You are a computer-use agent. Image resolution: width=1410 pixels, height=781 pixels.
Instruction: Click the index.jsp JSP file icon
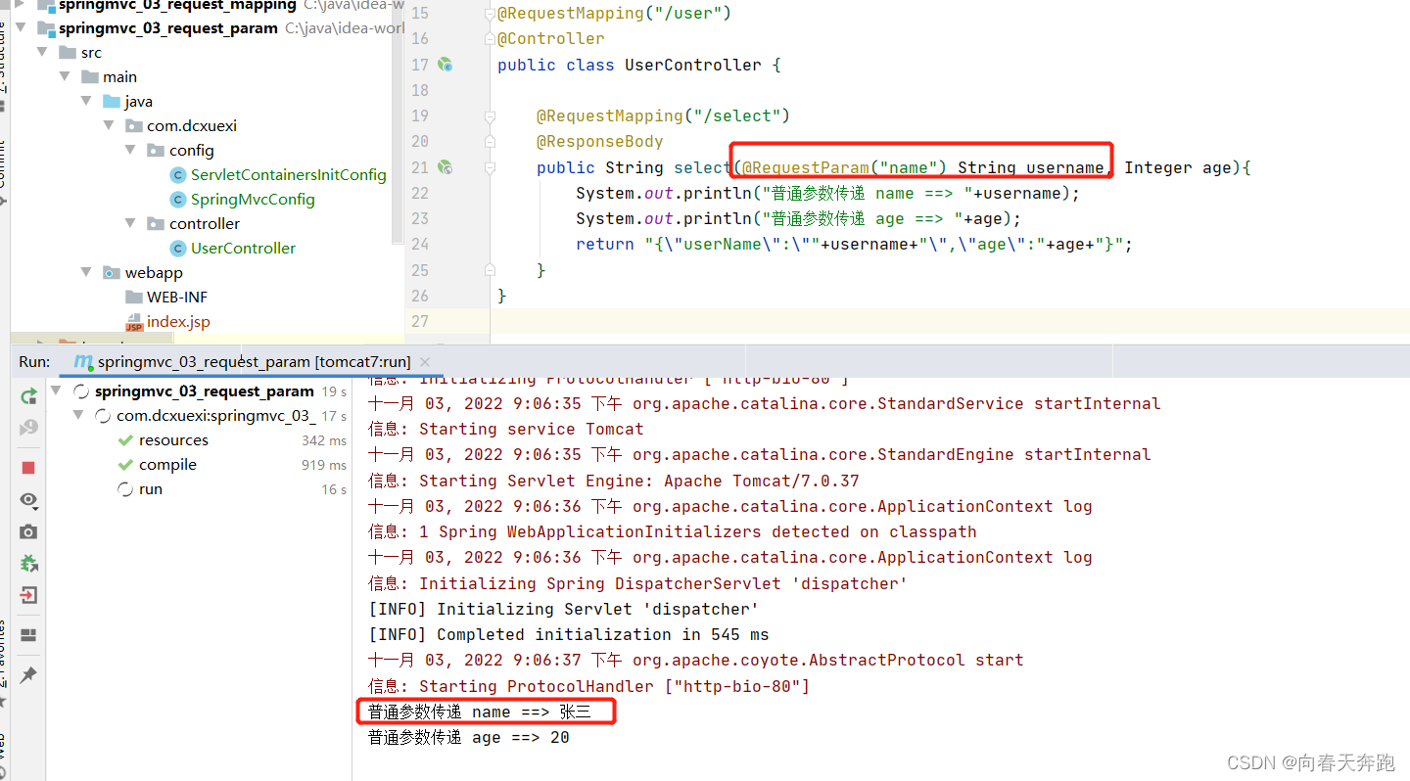tap(134, 322)
